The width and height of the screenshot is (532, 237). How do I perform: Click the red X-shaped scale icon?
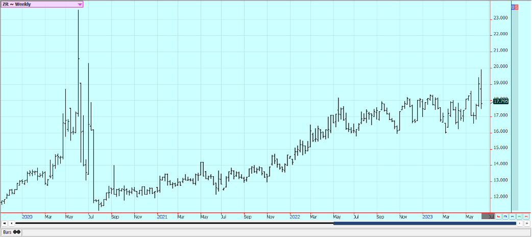(x=525, y=217)
